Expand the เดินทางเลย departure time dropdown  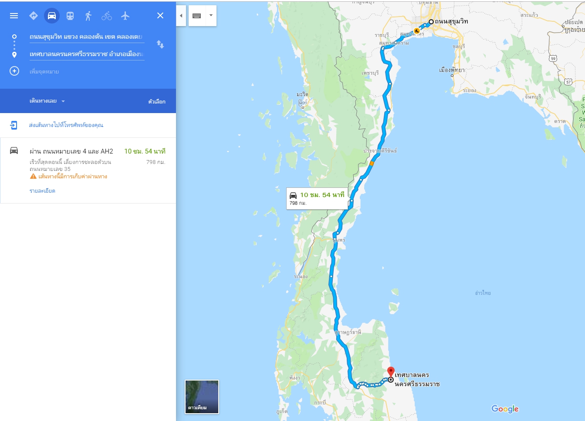pyautogui.click(x=47, y=101)
